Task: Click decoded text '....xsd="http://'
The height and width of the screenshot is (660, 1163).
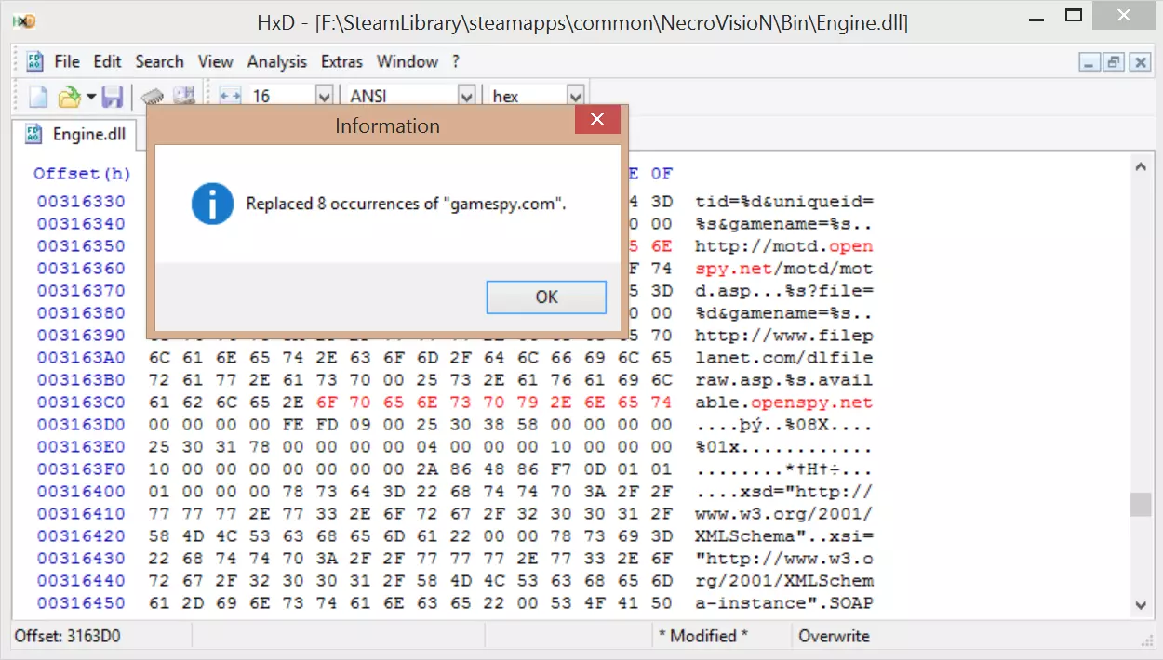Action: point(784,492)
